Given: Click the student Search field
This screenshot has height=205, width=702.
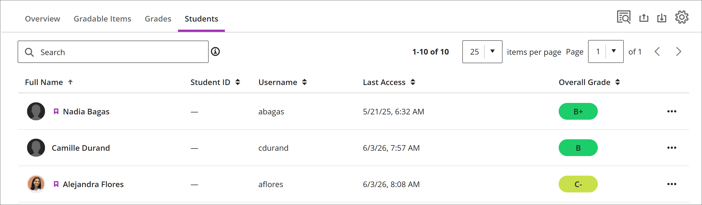Looking at the screenshot, I should click(113, 52).
